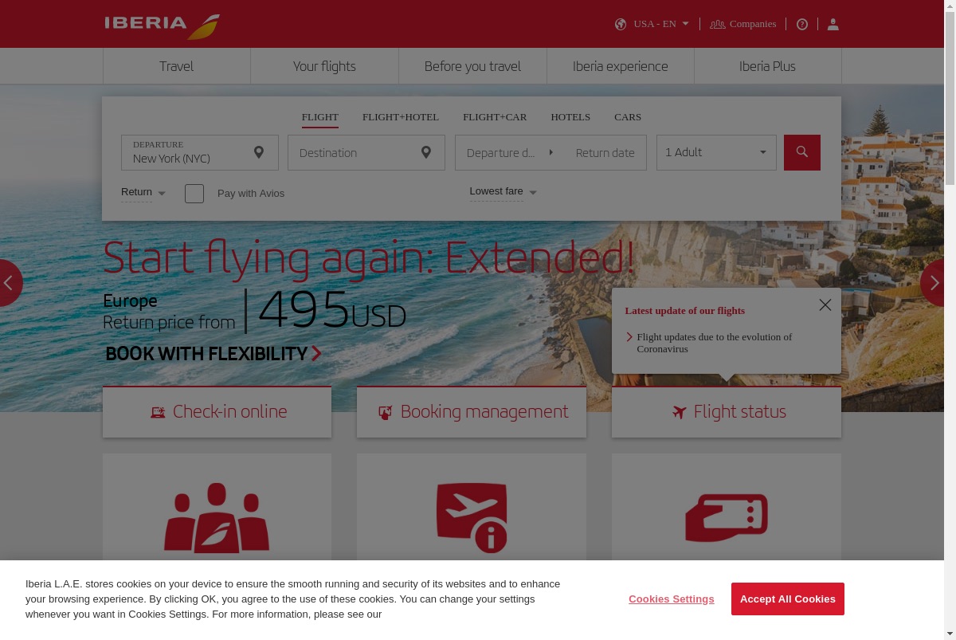
Task: Open the 1 Adult passengers dropdown
Action: click(x=716, y=152)
